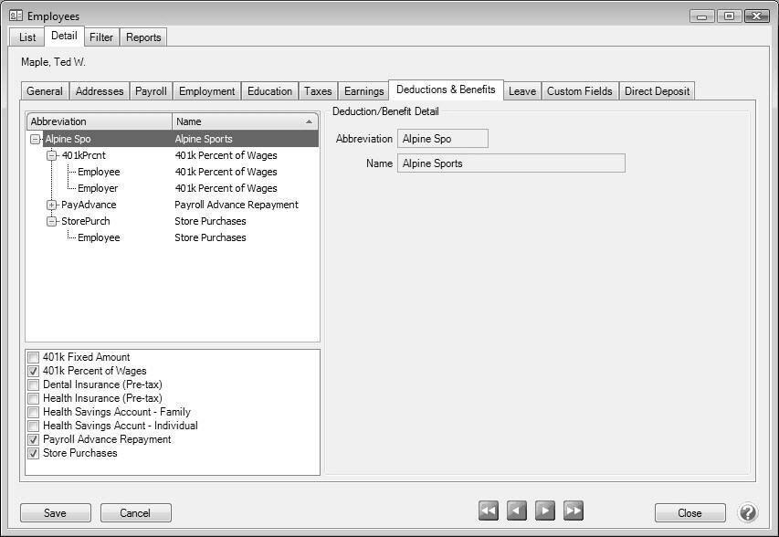The image size is (779, 537).
Task: Open Help via the question mark icon
Action: click(x=747, y=511)
